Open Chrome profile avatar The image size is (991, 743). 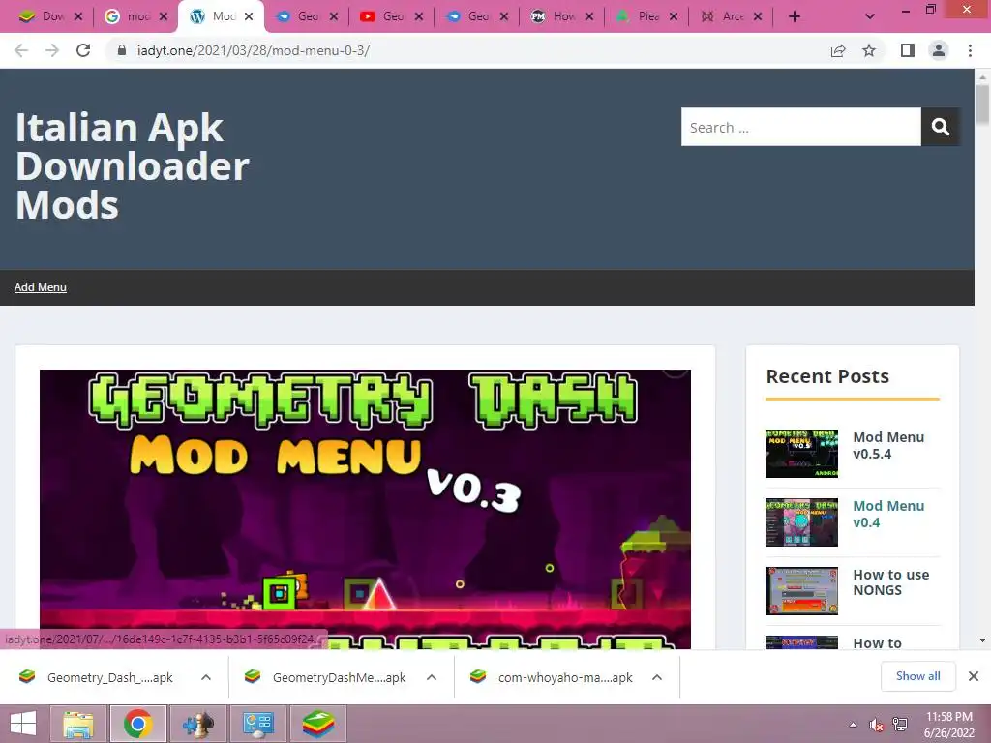[x=939, y=50]
